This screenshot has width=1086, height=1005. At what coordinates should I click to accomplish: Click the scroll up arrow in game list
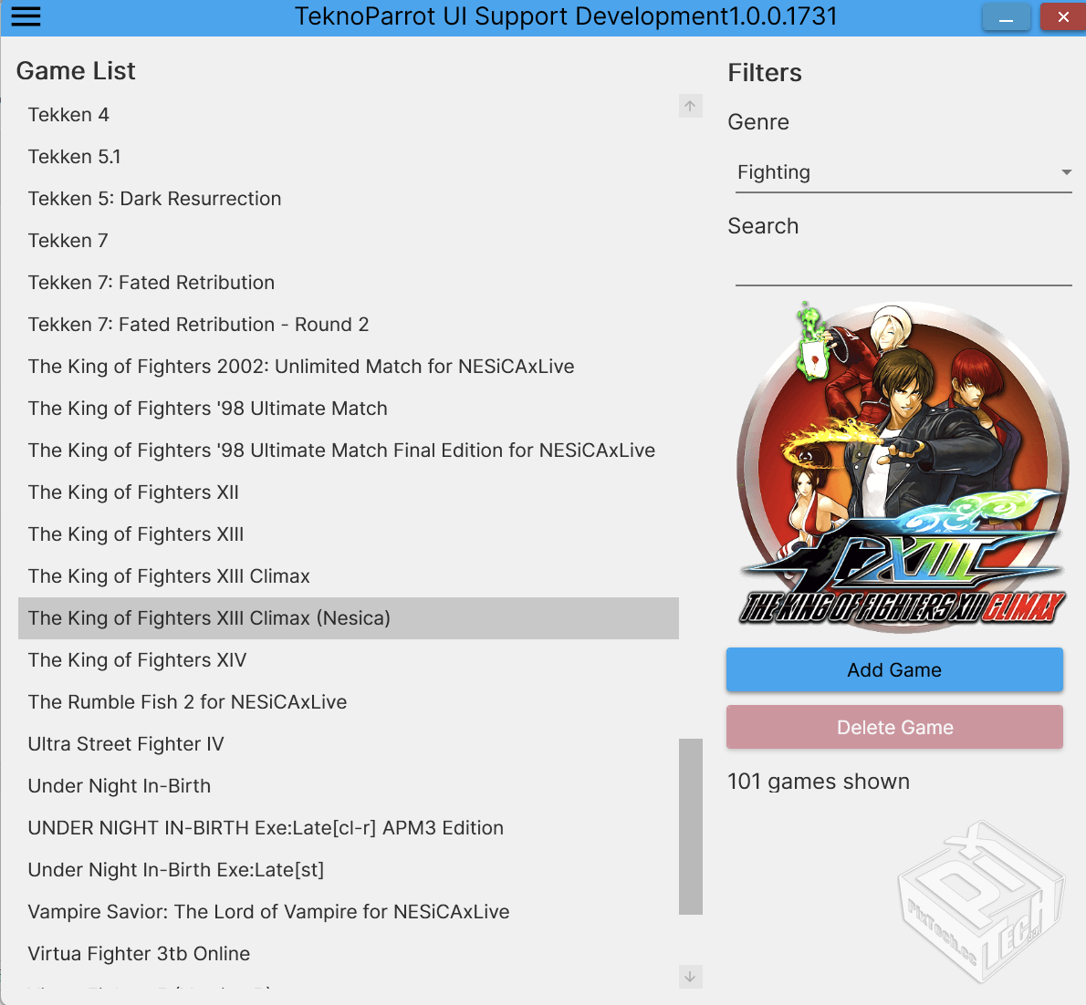690,107
